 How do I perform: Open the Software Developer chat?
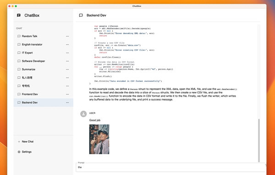pyautogui.click(x=44, y=61)
